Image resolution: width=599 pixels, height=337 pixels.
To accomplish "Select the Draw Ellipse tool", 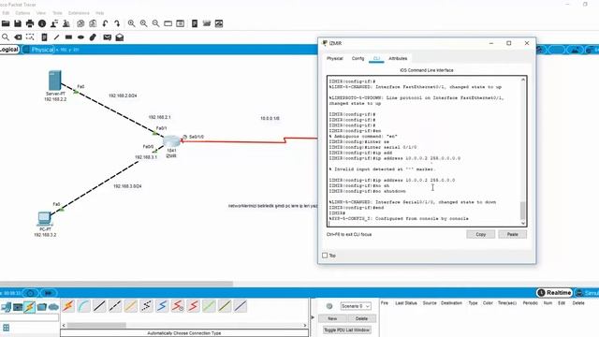I will click(x=80, y=37).
